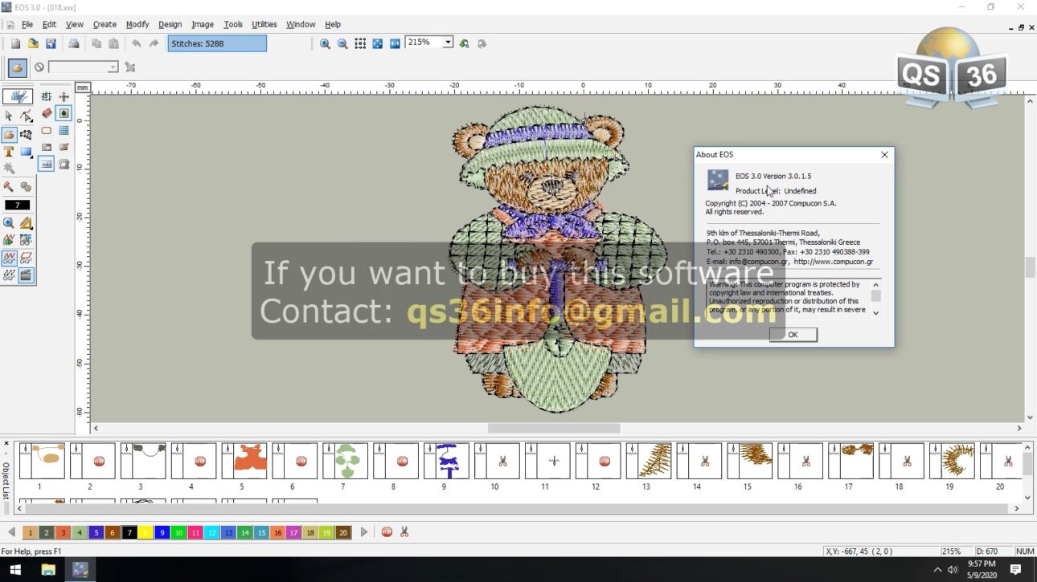Insert a trim scissors command

(404, 532)
